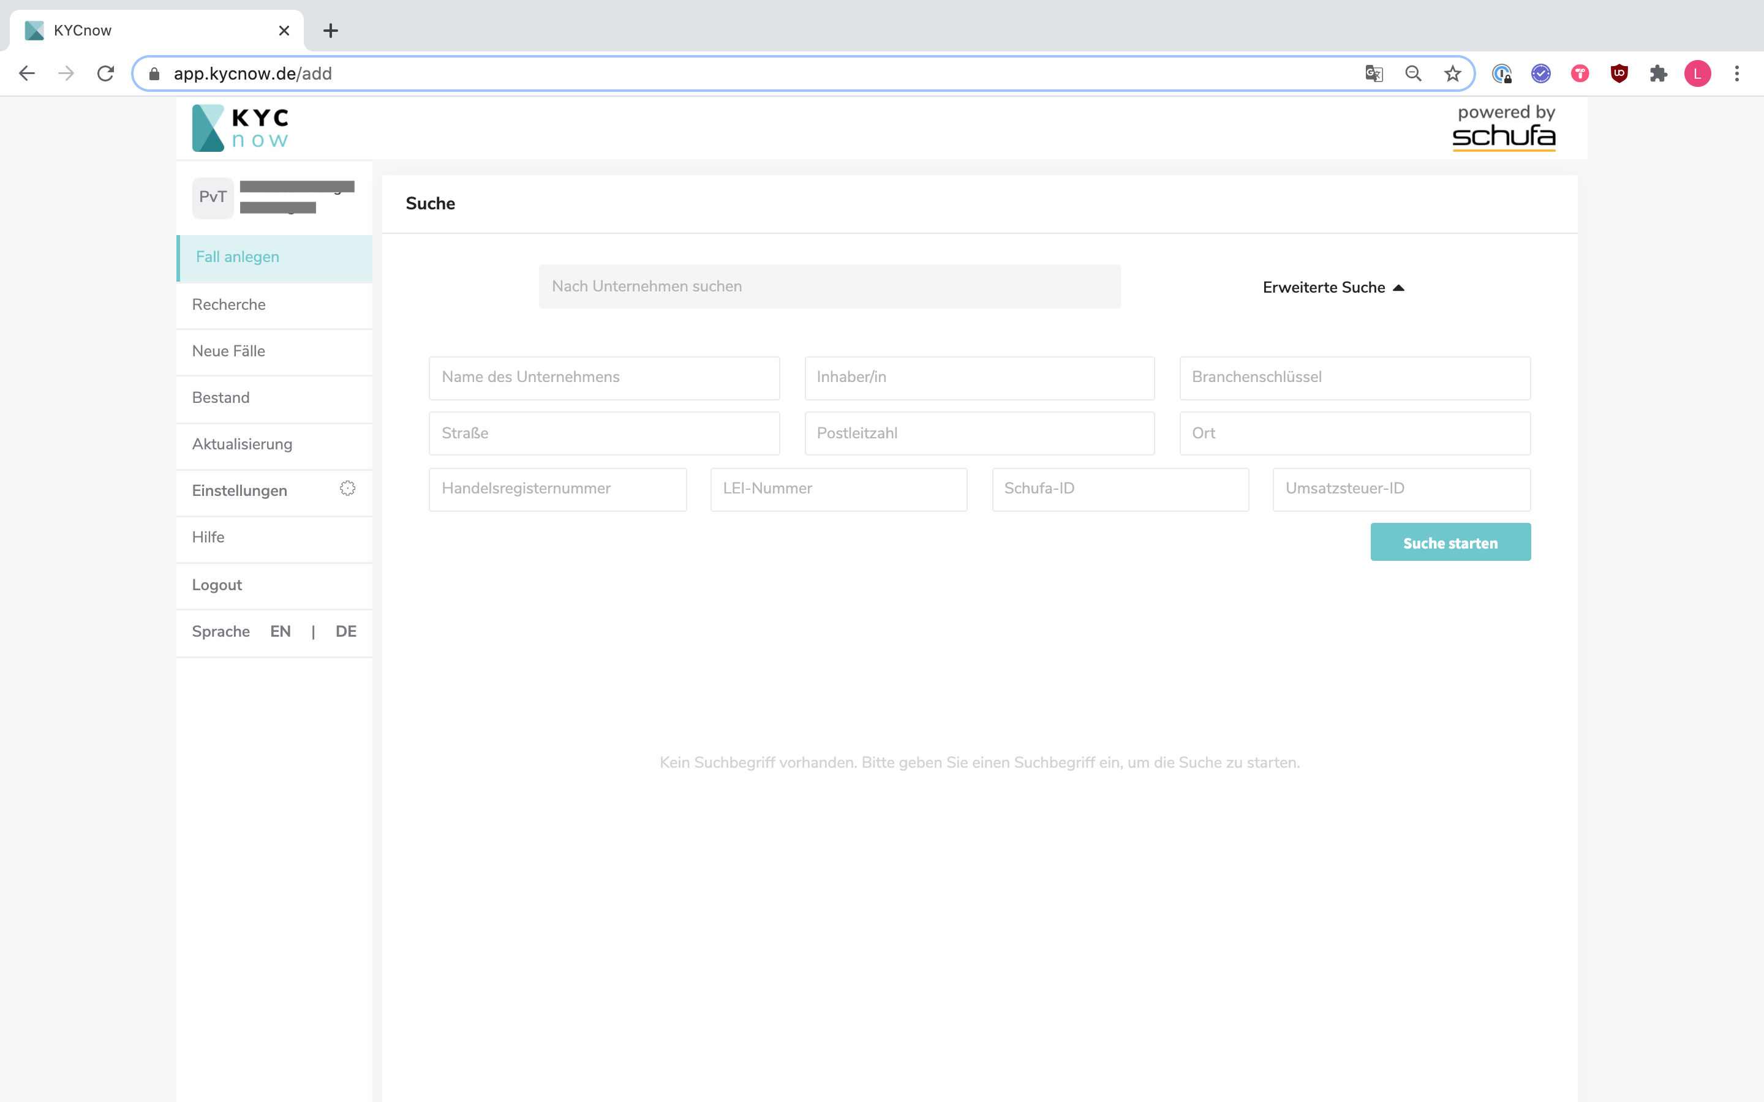Click the lock icon in address bar
The height and width of the screenshot is (1102, 1764).
154,73
